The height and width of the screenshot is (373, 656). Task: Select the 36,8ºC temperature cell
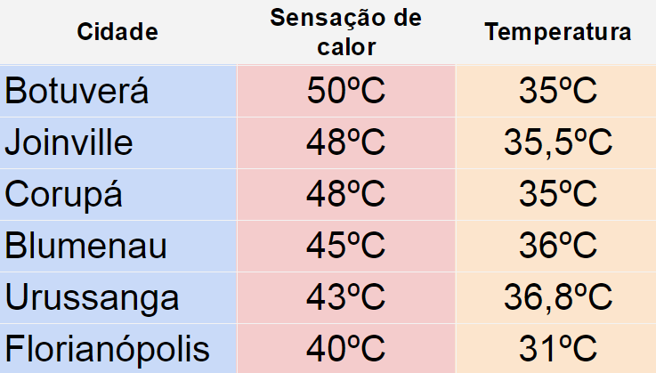(556, 297)
